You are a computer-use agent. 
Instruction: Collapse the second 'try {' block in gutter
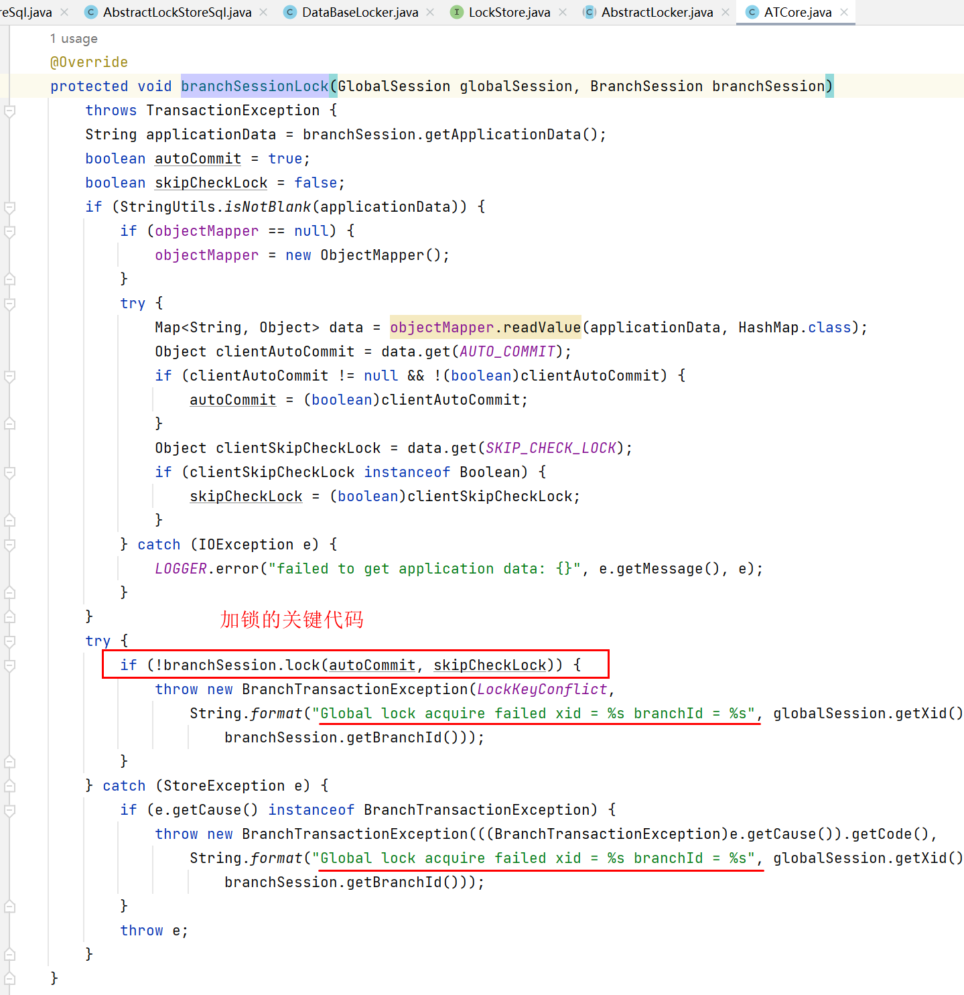(x=10, y=641)
